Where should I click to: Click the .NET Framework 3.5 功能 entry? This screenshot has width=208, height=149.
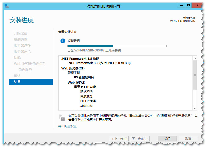coord(80,59)
